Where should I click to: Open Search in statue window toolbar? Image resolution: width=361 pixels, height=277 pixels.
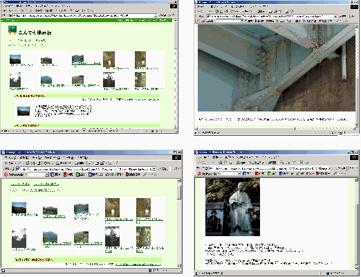241,163
